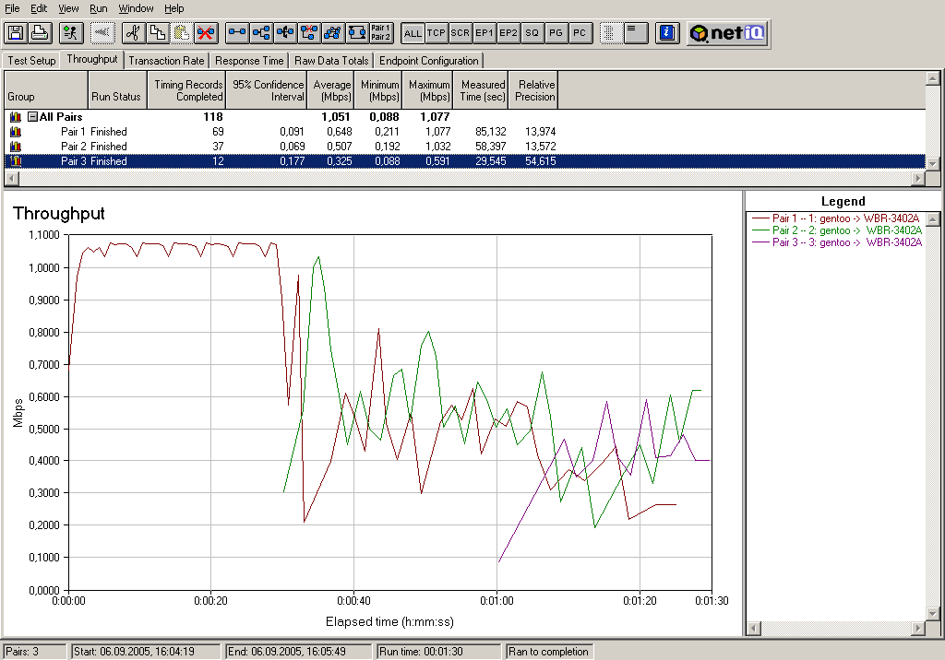Switch to the Transaction Rate tab
The image size is (945, 660).
coord(166,61)
